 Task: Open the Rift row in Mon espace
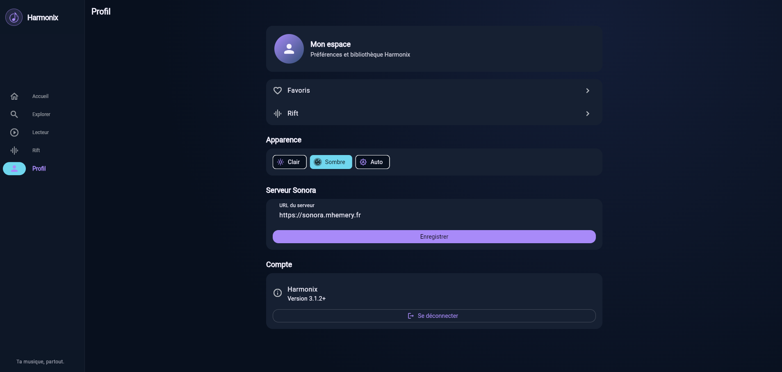[x=434, y=114]
